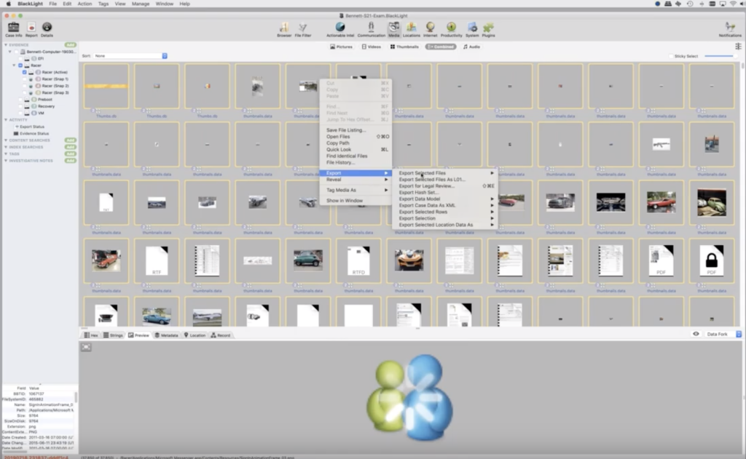This screenshot has width=746, height=459.
Task: Select the PDF padlock thumbnail
Action: pos(711,260)
